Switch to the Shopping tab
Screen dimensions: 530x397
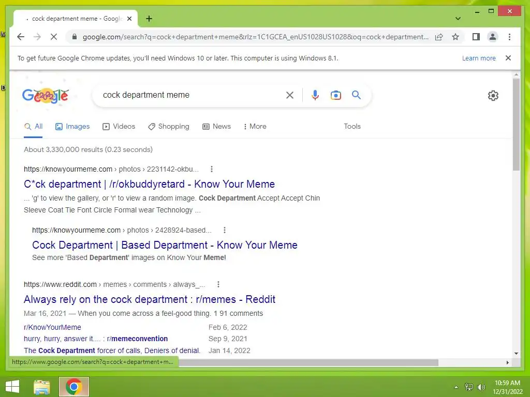169,127
